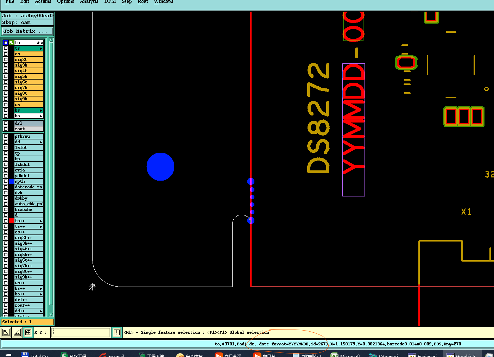This screenshot has height=357, width=494.
Task: Click the red YYMMDD date code text
Action: 353,119
